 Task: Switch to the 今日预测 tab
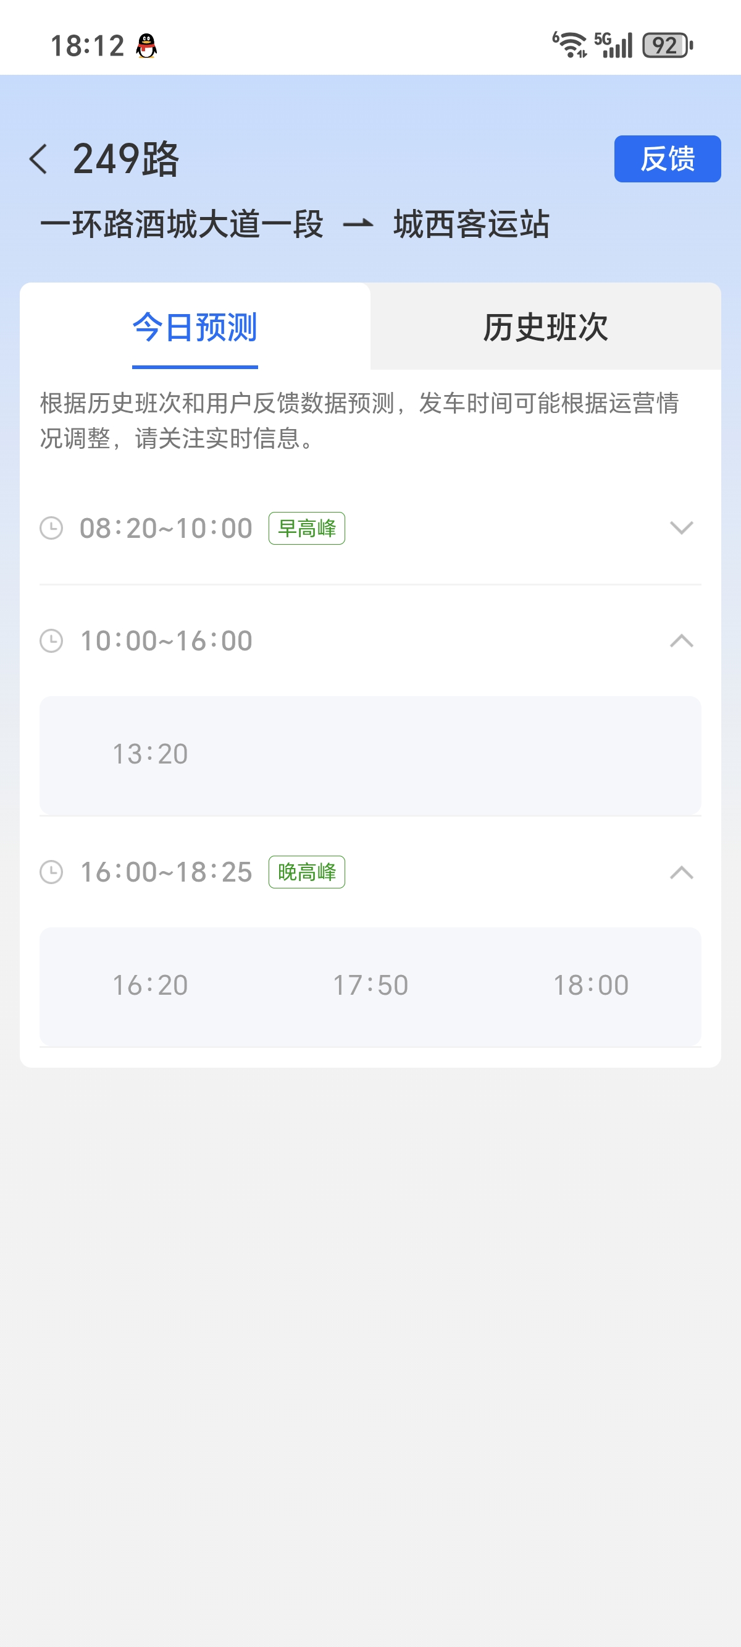(195, 327)
